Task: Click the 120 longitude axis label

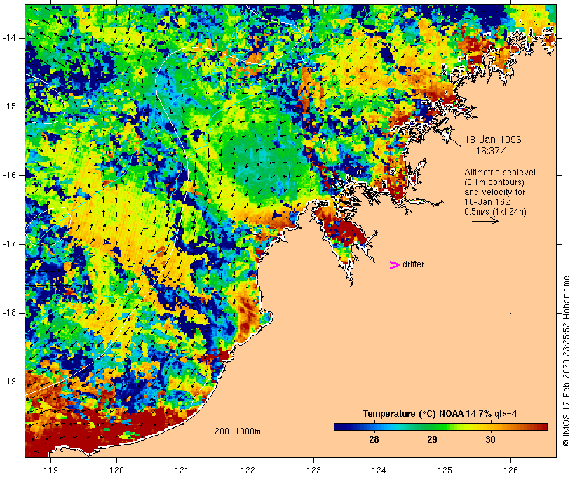Action: coord(116,470)
